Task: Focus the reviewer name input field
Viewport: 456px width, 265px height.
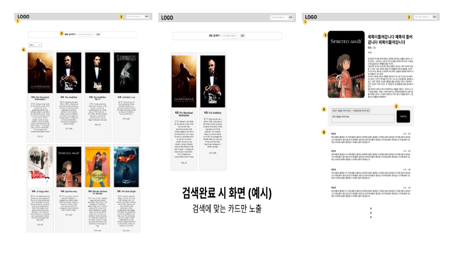Action: click(342, 111)
